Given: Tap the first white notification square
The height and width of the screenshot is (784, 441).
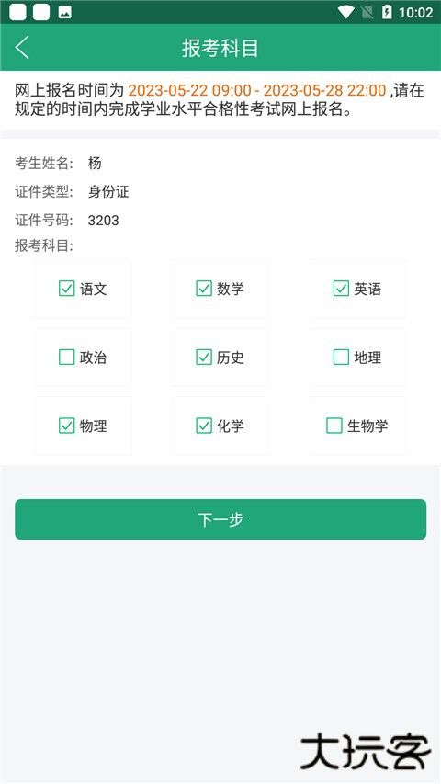Looking at the screenshot, I should point(18,12).
